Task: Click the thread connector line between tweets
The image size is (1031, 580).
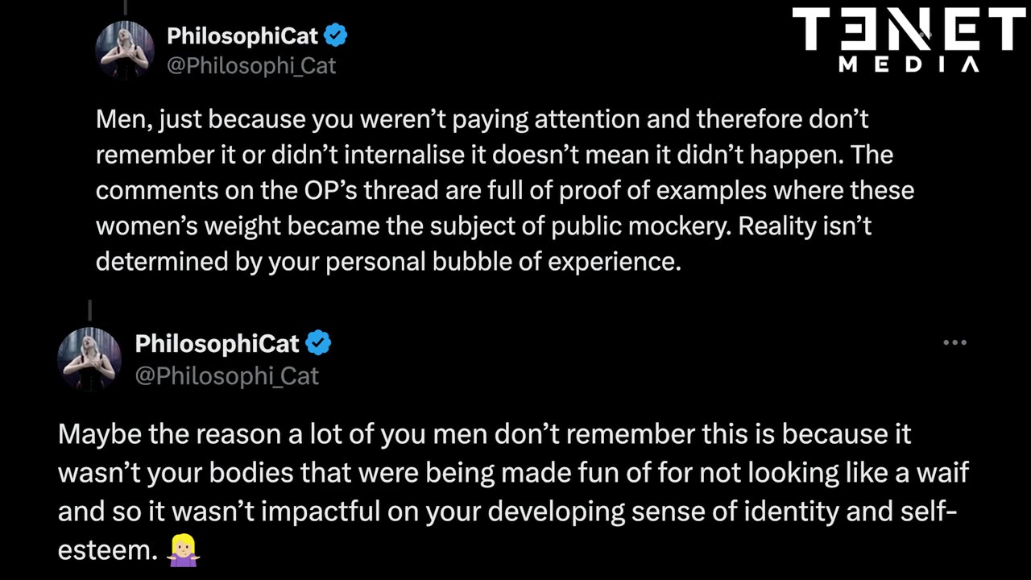Action: coord(89,310)
